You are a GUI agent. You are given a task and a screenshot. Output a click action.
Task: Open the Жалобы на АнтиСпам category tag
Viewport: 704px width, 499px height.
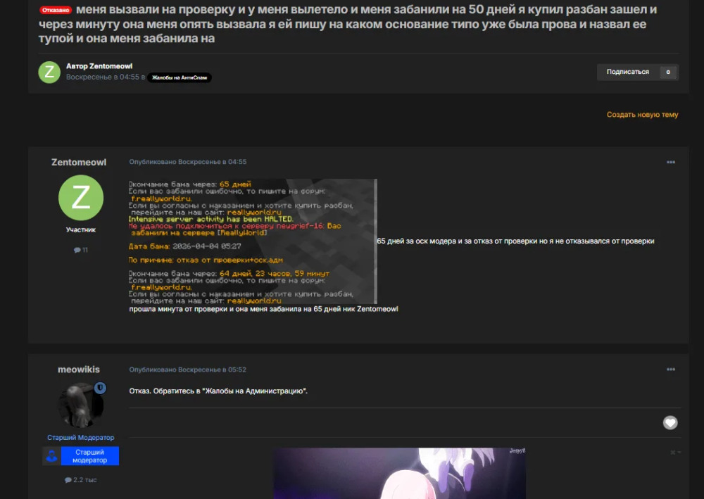(x=180, y=77)
